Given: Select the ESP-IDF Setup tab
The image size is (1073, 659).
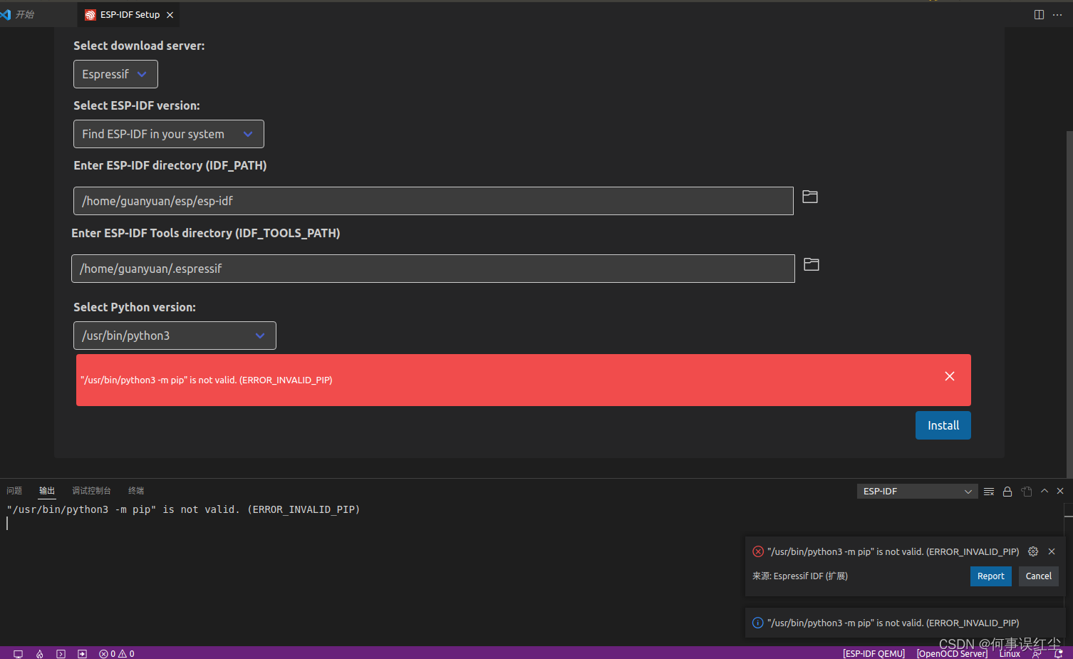Looking at the screenshot, I should pyautogui.click(x=130, y=15).
